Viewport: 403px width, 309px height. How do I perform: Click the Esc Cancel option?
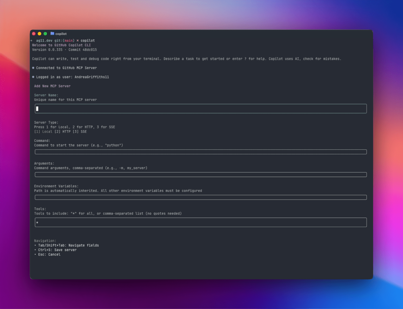[49, 254]
